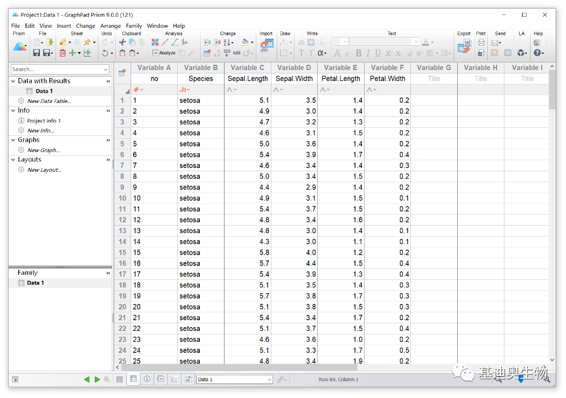Open the Window menu
The image size is (566, 398).
click(157, 25)
